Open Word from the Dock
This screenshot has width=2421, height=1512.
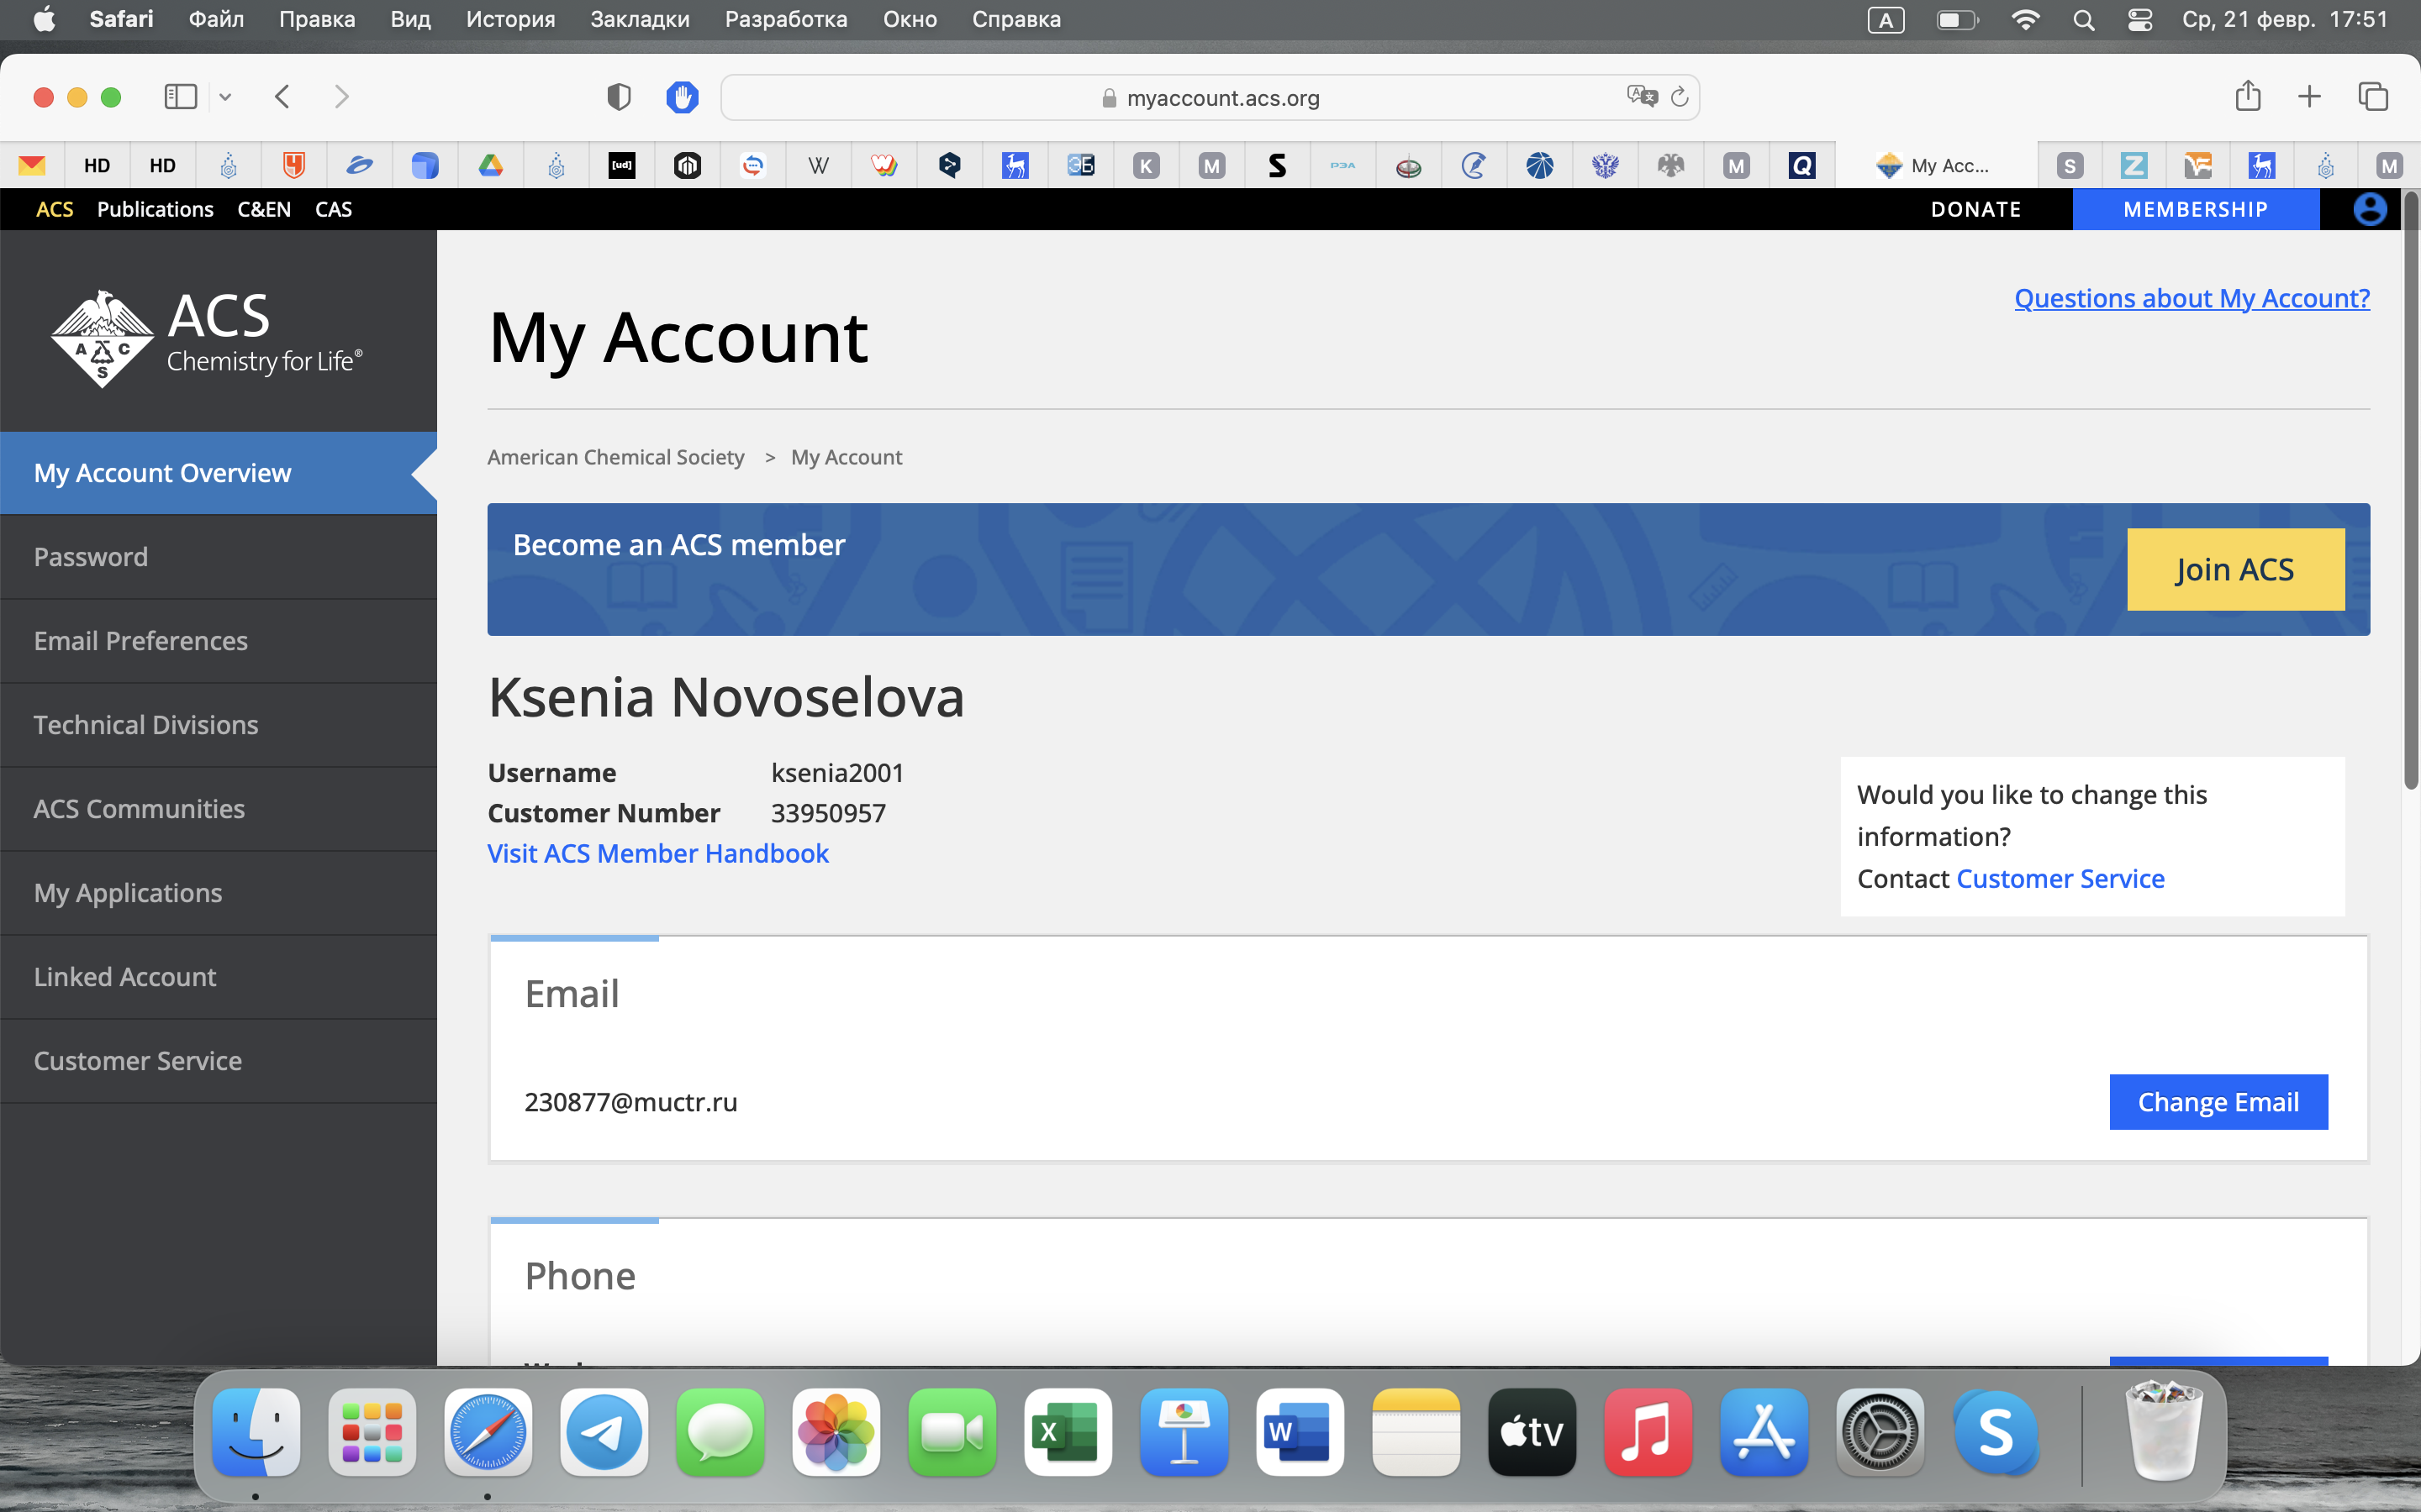[x=1300, y=1432]
